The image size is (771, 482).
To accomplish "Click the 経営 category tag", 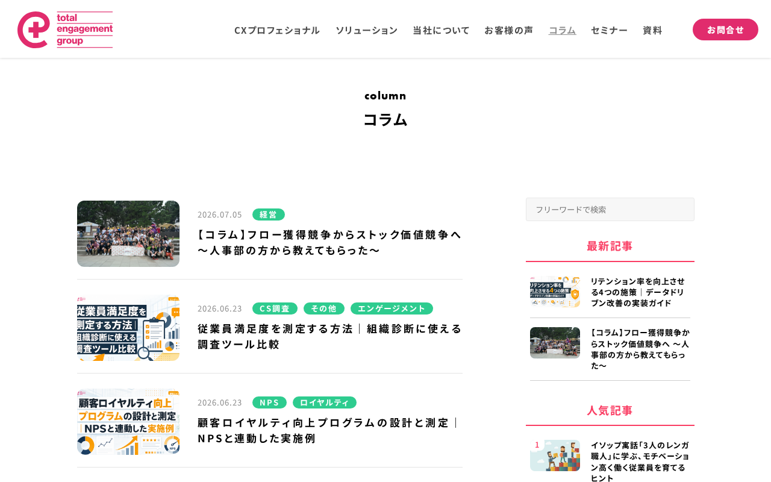I will pos(269,214).
